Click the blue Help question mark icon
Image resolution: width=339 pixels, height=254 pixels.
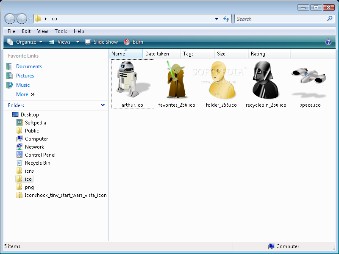[x=328, y=42]
